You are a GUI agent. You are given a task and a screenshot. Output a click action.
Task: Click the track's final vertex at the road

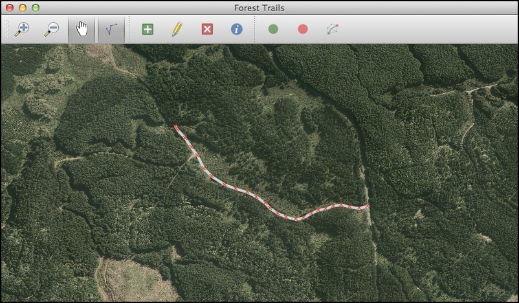click(368, 206)
